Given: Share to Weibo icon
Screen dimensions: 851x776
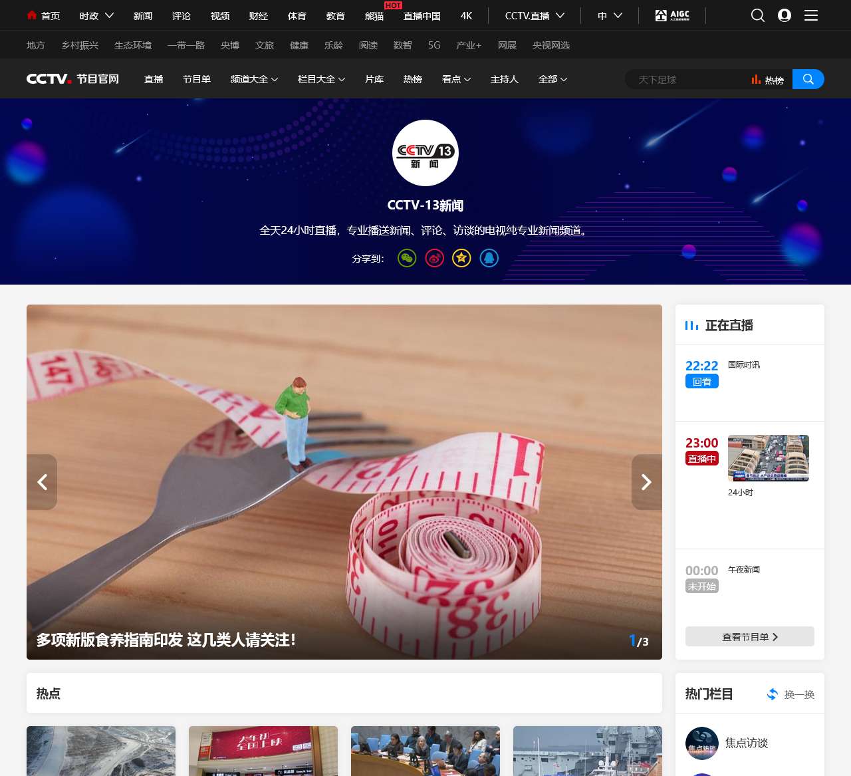Looking at the screenshot, I should (435, 258).
